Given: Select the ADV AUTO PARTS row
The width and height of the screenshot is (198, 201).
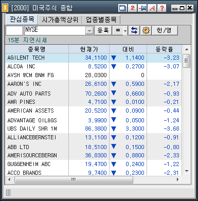Looking at the screenshot, I should coord(94,94).
